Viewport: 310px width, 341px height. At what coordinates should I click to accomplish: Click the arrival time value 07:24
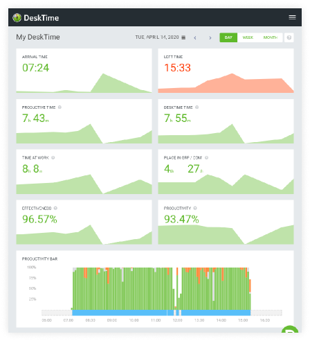35,68
